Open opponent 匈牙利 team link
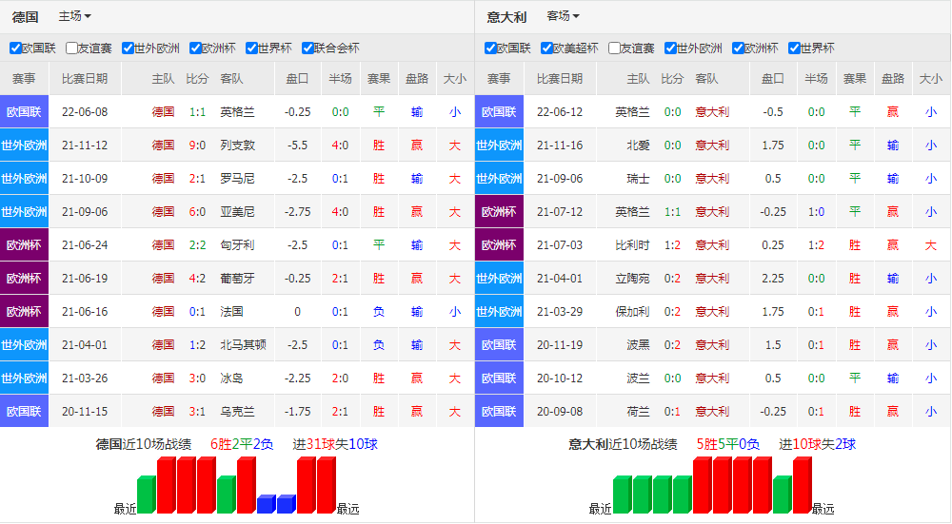Viewport: 952px width, 524px height. point(237,245)
